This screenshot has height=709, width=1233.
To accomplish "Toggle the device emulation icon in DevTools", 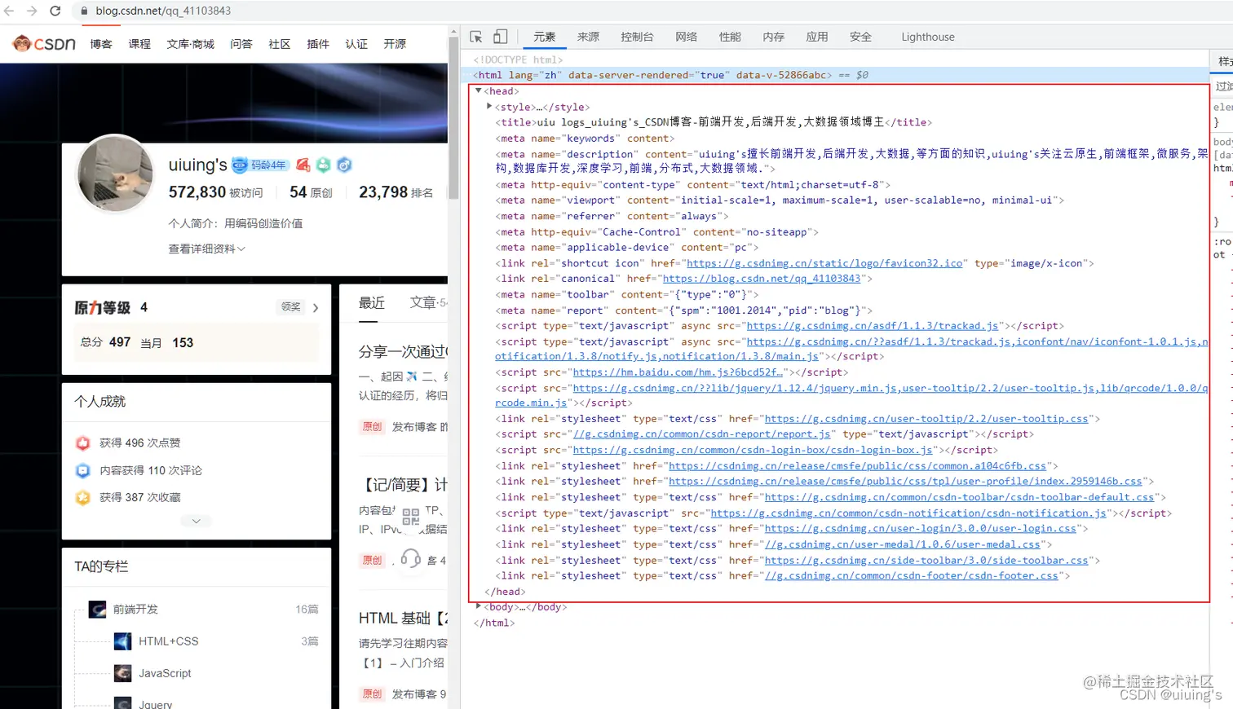I will pyautogui.click(x=500, y=37).
